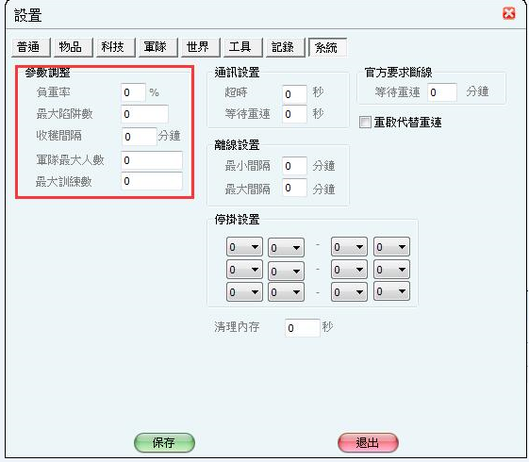Close the 設置 dialog with red X
The width and height of the screenshot is (529, 462).
tap(509, 13)
